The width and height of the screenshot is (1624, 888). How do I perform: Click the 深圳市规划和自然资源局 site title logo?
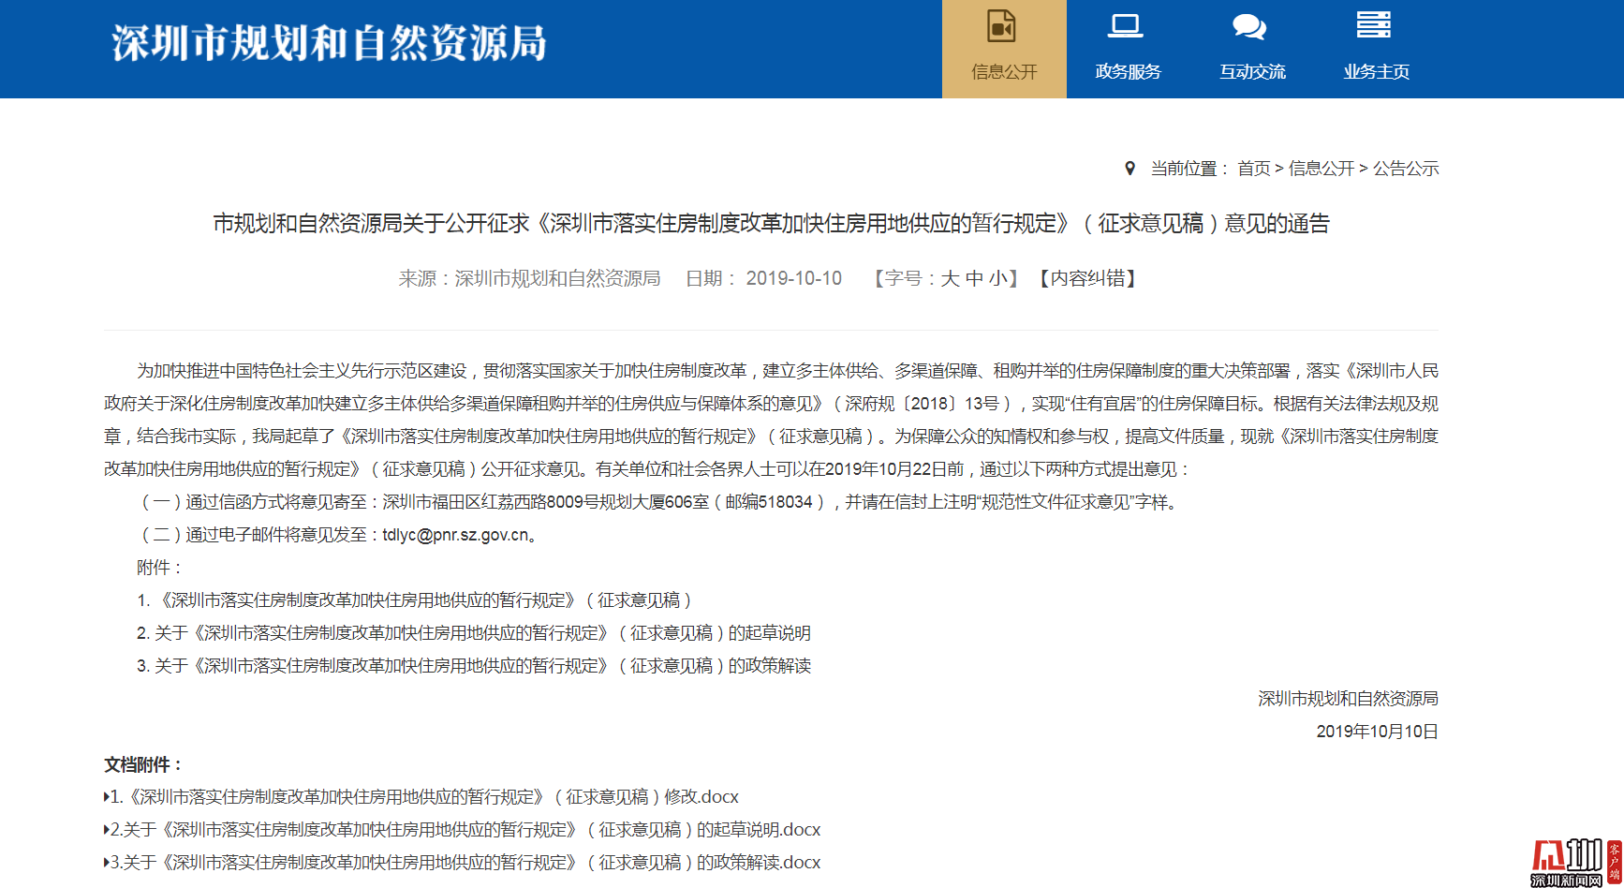tap(329, 44)
